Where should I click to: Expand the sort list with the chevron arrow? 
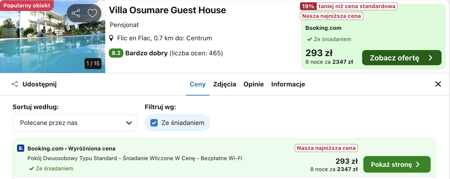tap(129, 123)
